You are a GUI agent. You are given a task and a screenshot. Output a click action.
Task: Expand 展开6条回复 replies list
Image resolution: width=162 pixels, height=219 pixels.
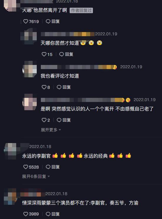point(36,176)
